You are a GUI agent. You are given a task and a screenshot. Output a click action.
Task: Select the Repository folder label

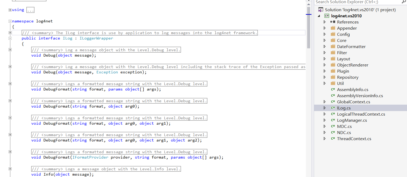(x=347, y=77)
